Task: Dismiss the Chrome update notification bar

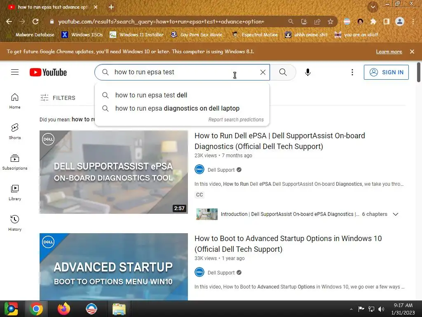Action: tap(412, 52)
